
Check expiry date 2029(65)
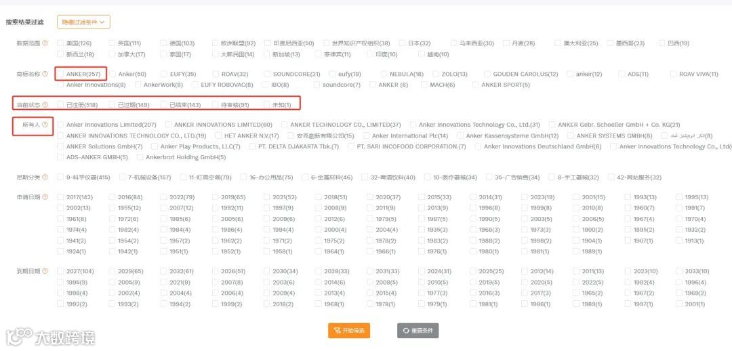(112, 271)
